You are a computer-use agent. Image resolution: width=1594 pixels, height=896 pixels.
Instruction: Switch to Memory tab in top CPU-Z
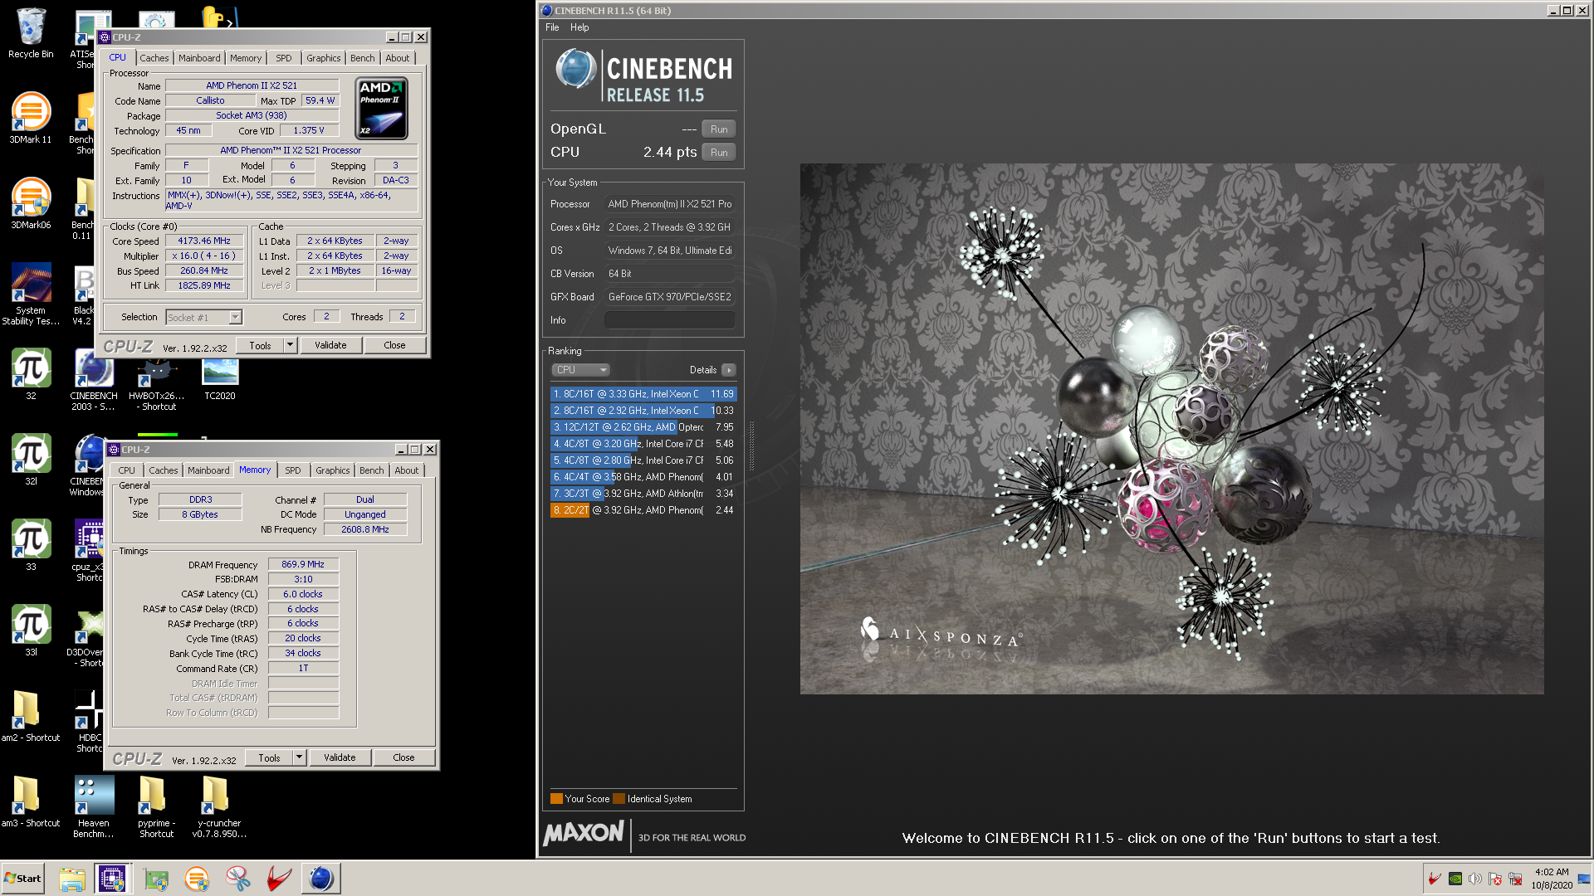pos(246,58)
